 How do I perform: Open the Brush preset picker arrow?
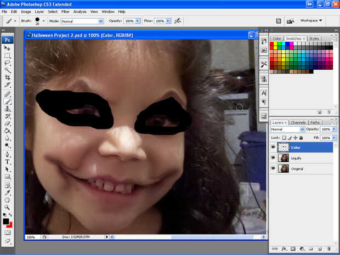tap(43, 21)
